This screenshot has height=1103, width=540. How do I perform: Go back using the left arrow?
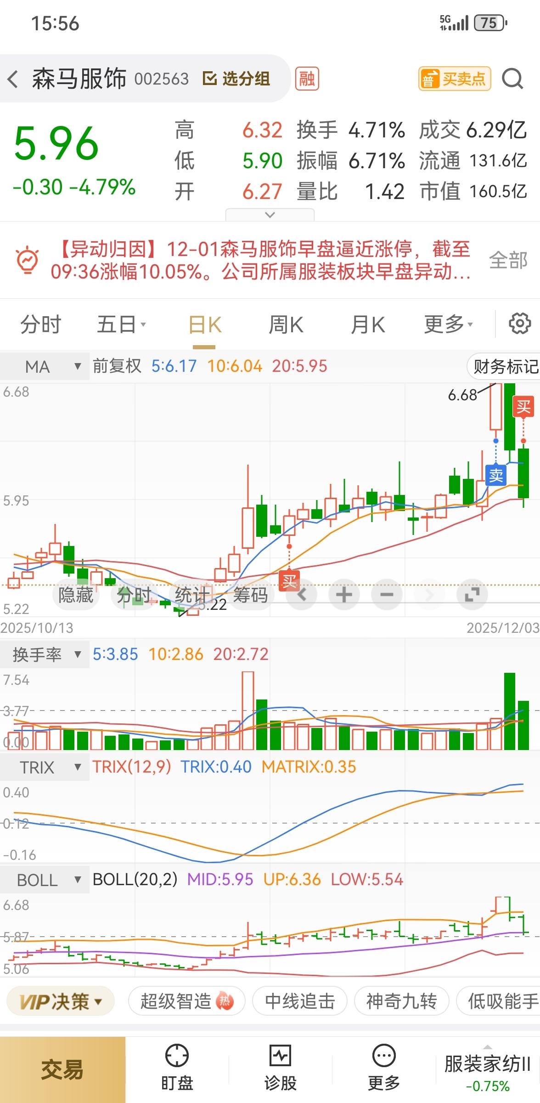coord(13,79)
